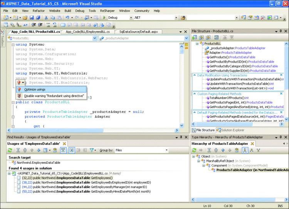289x209 pixels.
Task: Switch to File Structure bottom tab
Action: [x=203, y=130]
